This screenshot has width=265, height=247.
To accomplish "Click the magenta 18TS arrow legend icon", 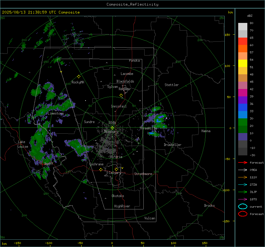I will pyautogui.click(x=243, y=199).
